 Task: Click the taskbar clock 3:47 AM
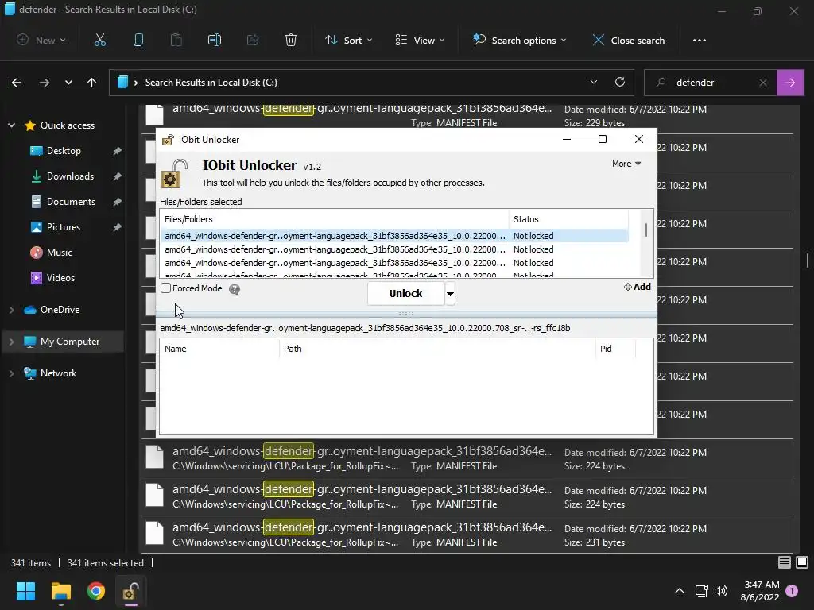[761, 591]
